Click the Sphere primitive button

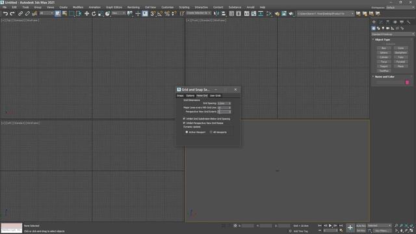click(383, 53)
